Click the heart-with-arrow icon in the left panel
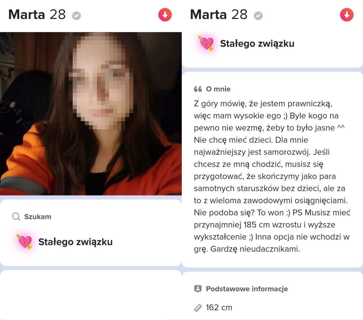Image resolution: width=363 pixels, height=320 pixels. [x=25, y=242]
